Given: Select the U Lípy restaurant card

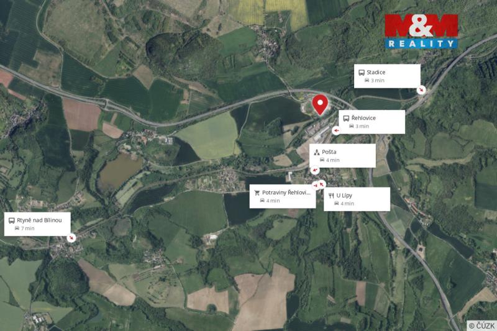Looking at the screenshot, I should 357,199.
